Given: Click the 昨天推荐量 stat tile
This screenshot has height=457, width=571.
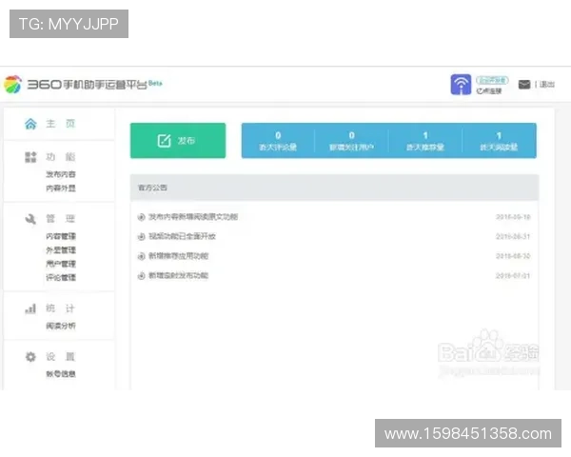Looking at the screenshot, I should [425, 141].
